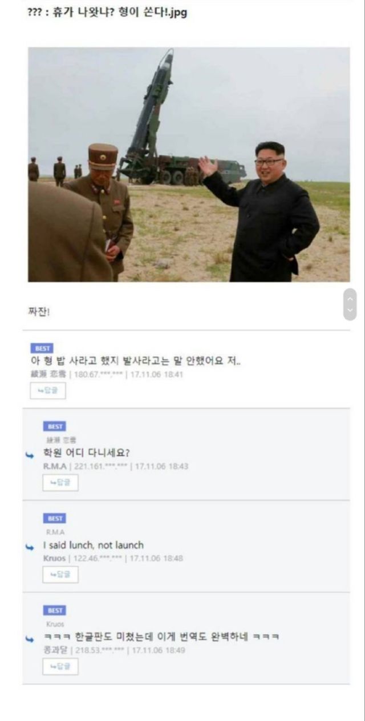Open the 콩과달 author name link
365x721 pixels.
(55, 650)
